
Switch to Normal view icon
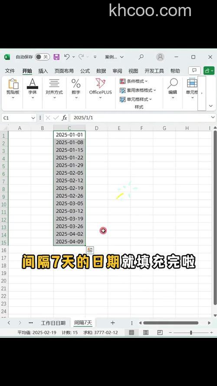132,333
